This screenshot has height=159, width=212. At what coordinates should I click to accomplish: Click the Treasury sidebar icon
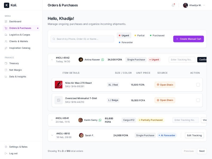pyautogui.click(x=6, y=63)
